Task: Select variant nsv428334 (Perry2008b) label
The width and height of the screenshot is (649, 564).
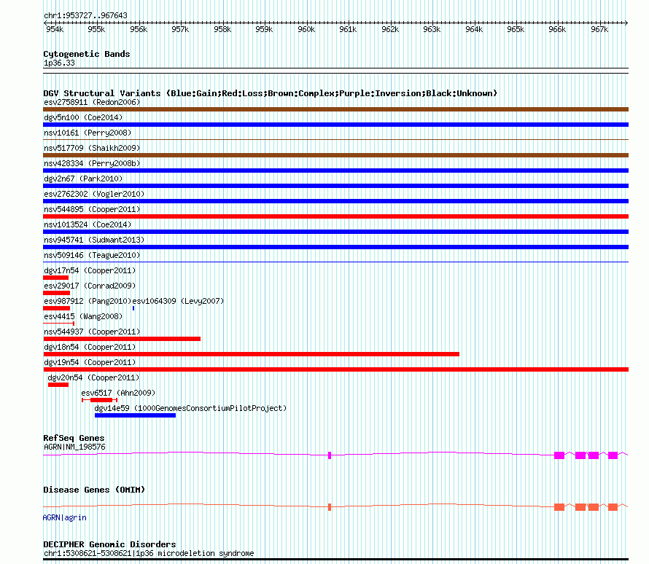Action: tap(92, 163)
